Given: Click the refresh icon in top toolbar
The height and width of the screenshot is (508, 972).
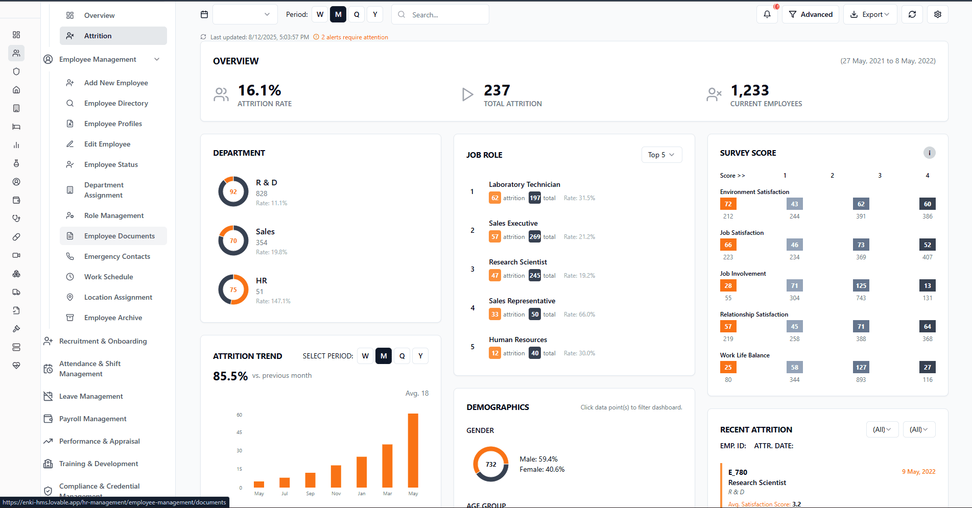Looking at the screenshot, I should tap(912, 15).
